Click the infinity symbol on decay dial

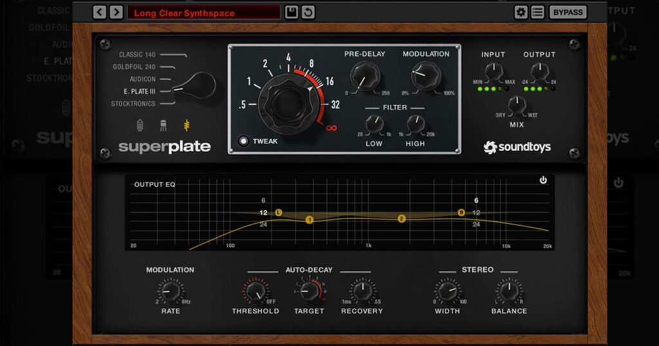pos(331,128)
